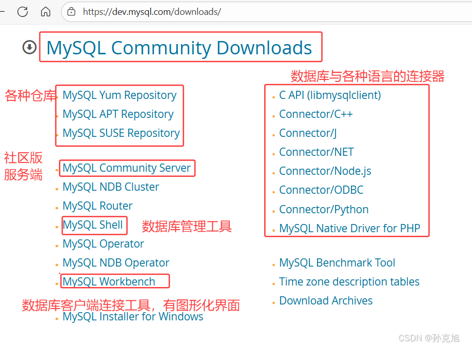Open Connector/Node.js link

(325, 171)
